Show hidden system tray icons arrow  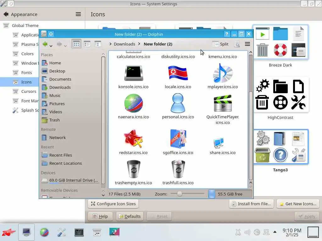point(275,232)
